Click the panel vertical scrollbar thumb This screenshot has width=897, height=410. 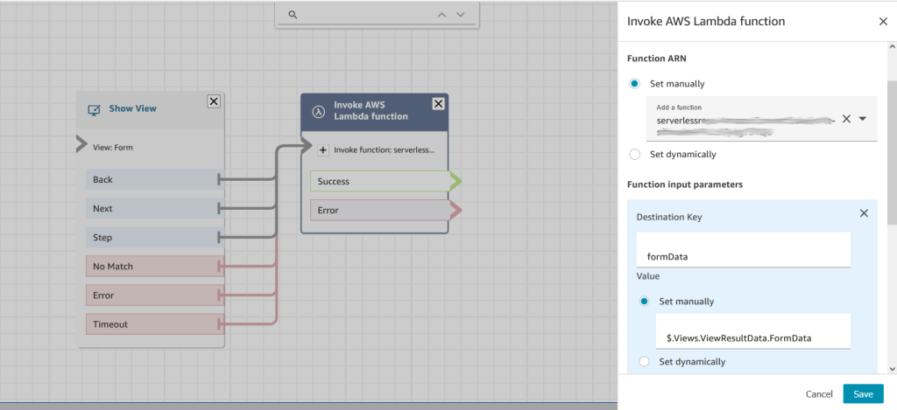click(x=891, y=152)
